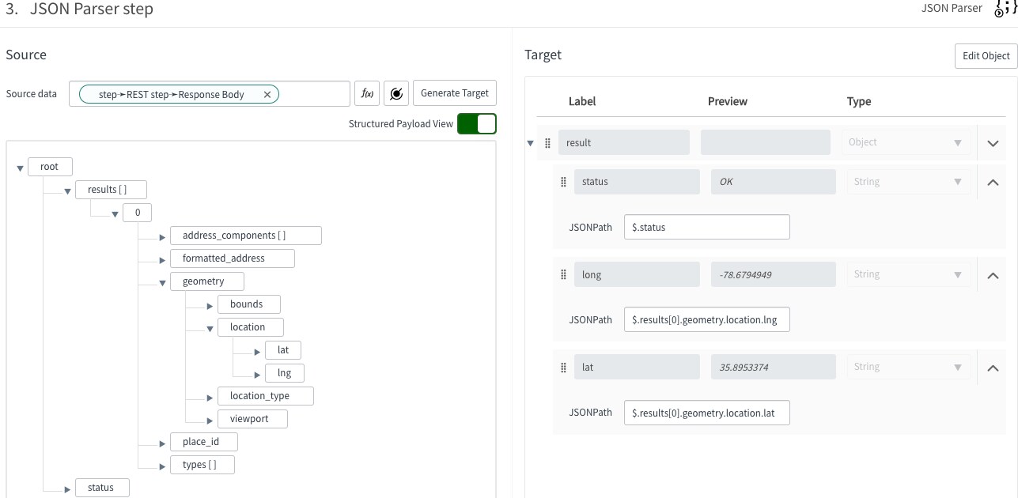
Task: Click the Edit Object button
Action: pos(986,56)
